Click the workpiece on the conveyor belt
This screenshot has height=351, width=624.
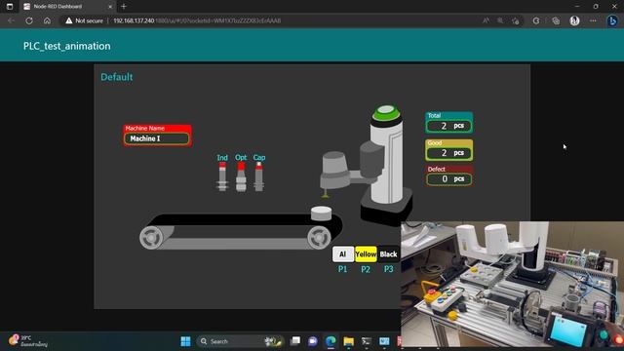click(321, 214)
